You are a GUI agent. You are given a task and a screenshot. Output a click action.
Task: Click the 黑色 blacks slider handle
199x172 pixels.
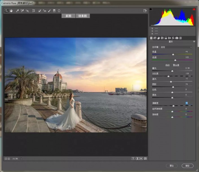172,98
